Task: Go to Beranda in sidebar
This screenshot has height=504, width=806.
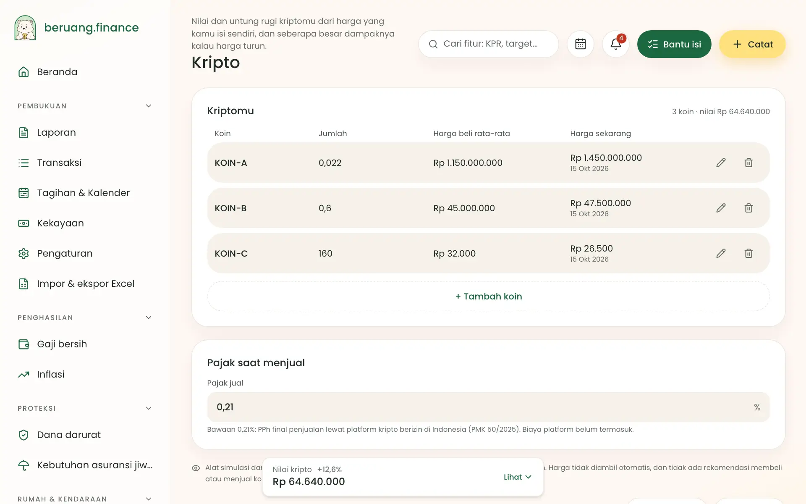Action: click(x=85, y=72)
